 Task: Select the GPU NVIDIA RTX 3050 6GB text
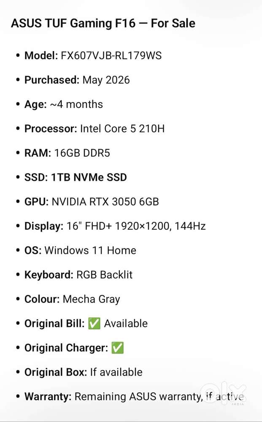(92, 201)
